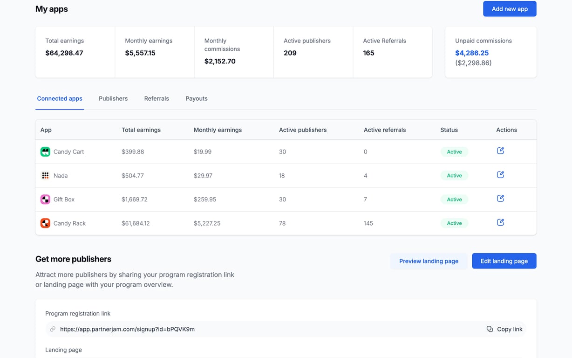Click the chain link icon in registration field

53,329
